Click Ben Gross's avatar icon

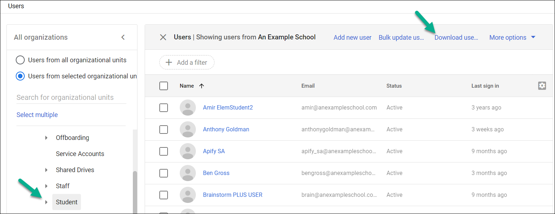(x=188, y=173)
